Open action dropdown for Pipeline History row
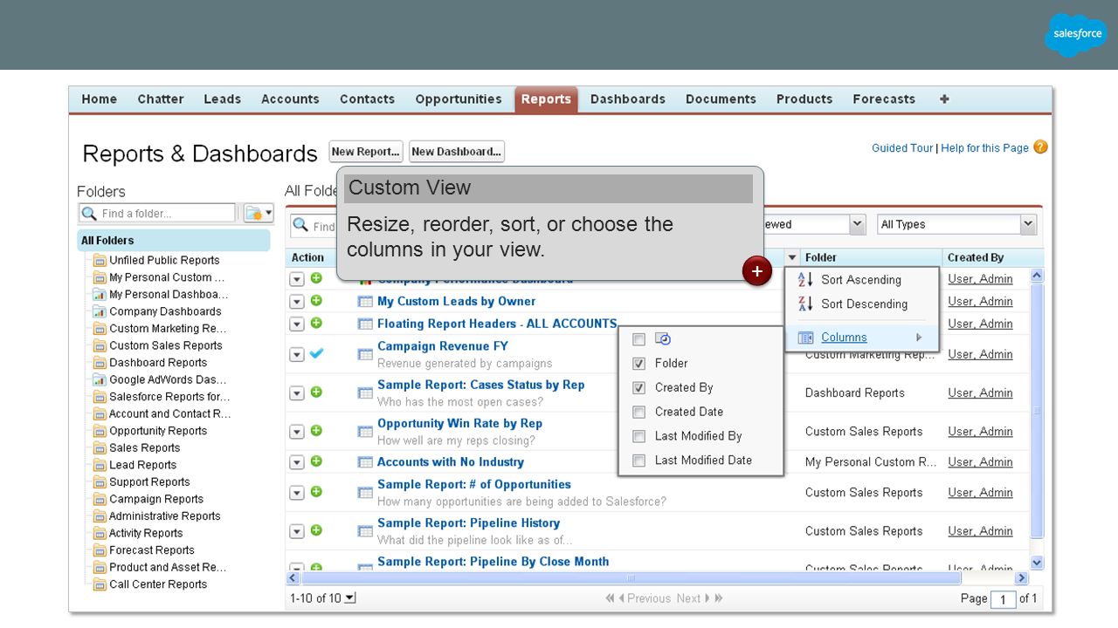This screenshot has width=1118, height=628. [297, 532]
